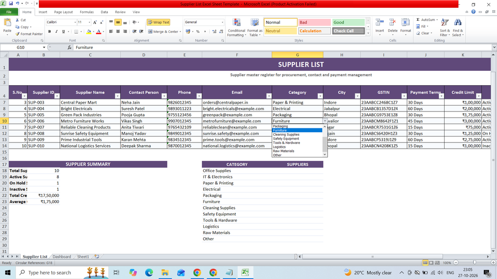Apply the Good cell style
Image resolution: width=497 pixels, height=279 pixels.
(x=348, y=22)
